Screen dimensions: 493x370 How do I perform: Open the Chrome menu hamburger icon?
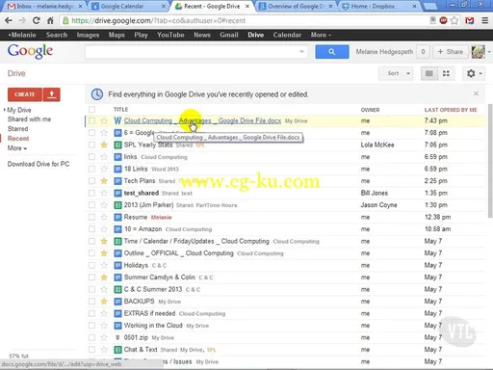coord(485,20)
